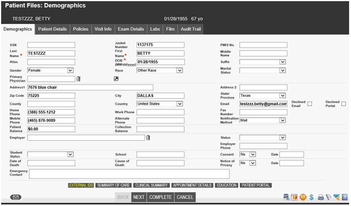Open the Consent dropdown
351x206 pixels.
248,154
